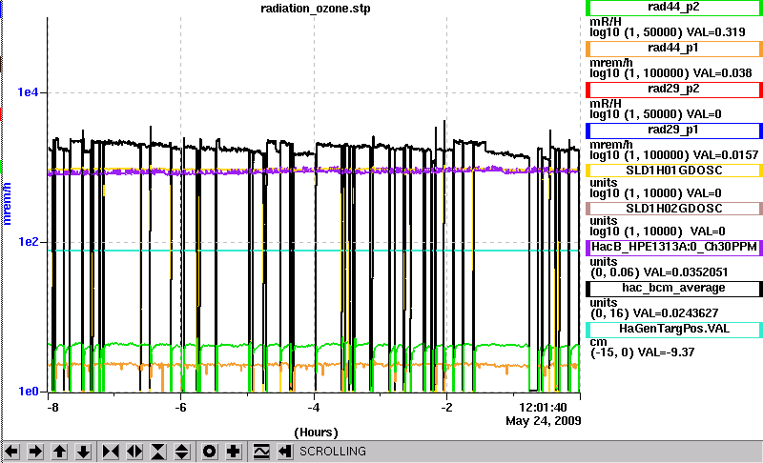
Task: Pan the graph up with the up arrow button
Action: 59,452
